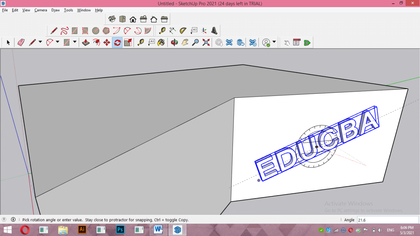Choose the Paint Bucket tool
The width and height of the screenshot is (420, 236).
tap(161, 42)
